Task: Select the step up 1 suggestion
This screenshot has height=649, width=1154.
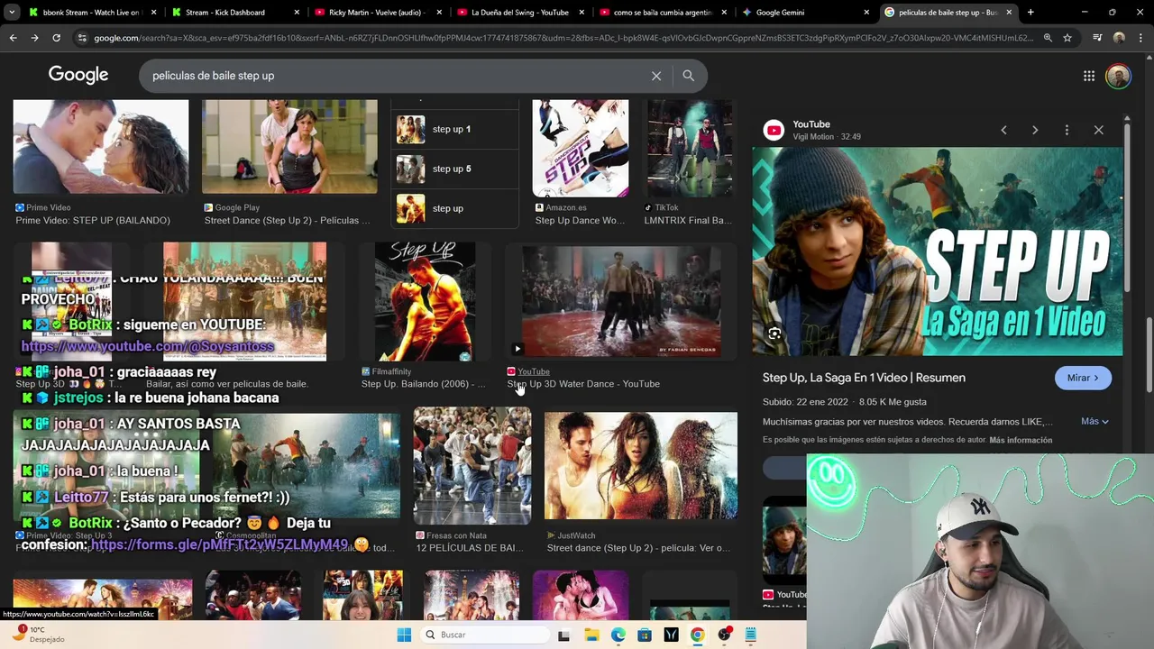Action: [x=455, y=129]
